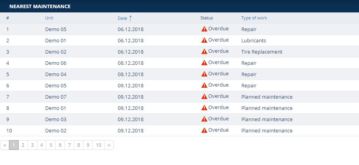Go to previous page using « arrow
359x165 pixels.
5,145
